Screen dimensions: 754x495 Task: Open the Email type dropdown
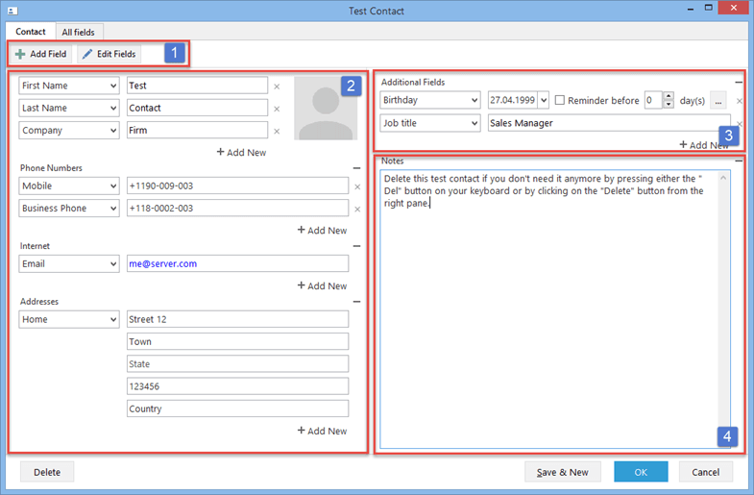(x=113, y=263)
